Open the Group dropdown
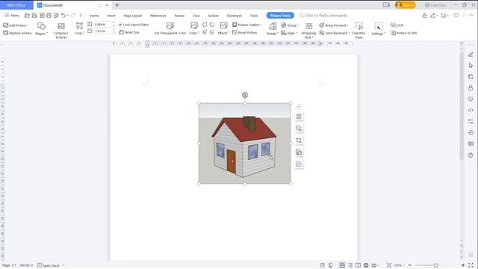The height and width of the screenshot is (269, 478). pyautogui.click(x=290, y=25)
